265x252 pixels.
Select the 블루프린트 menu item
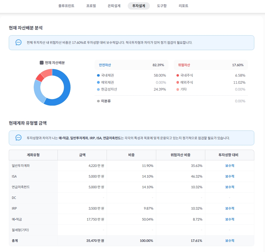66,6
